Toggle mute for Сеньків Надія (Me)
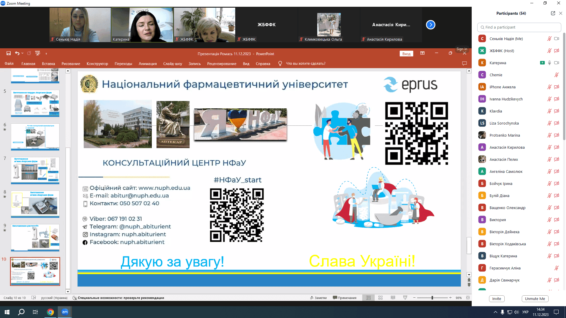The height and width of the screenshot is (318, 566). tap(549, 39)
